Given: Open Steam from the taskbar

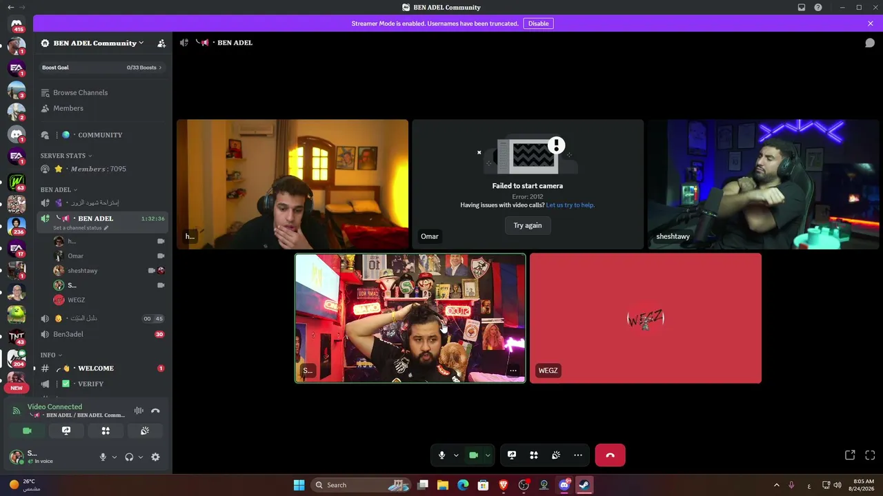Looking at the screenshot, I should pyautogui.click(x=584, y=485).
